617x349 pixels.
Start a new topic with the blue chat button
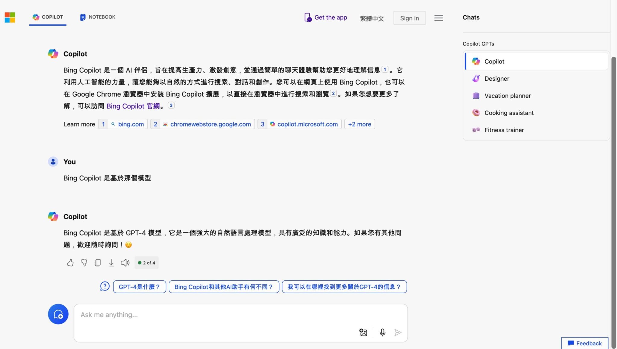click(x=58, y=314)
